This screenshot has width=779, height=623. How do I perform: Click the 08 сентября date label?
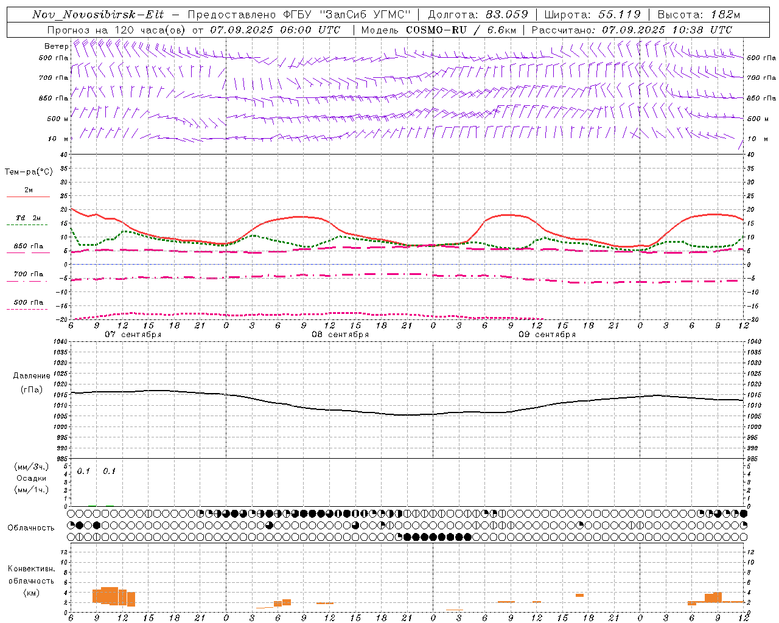point(340,335)
